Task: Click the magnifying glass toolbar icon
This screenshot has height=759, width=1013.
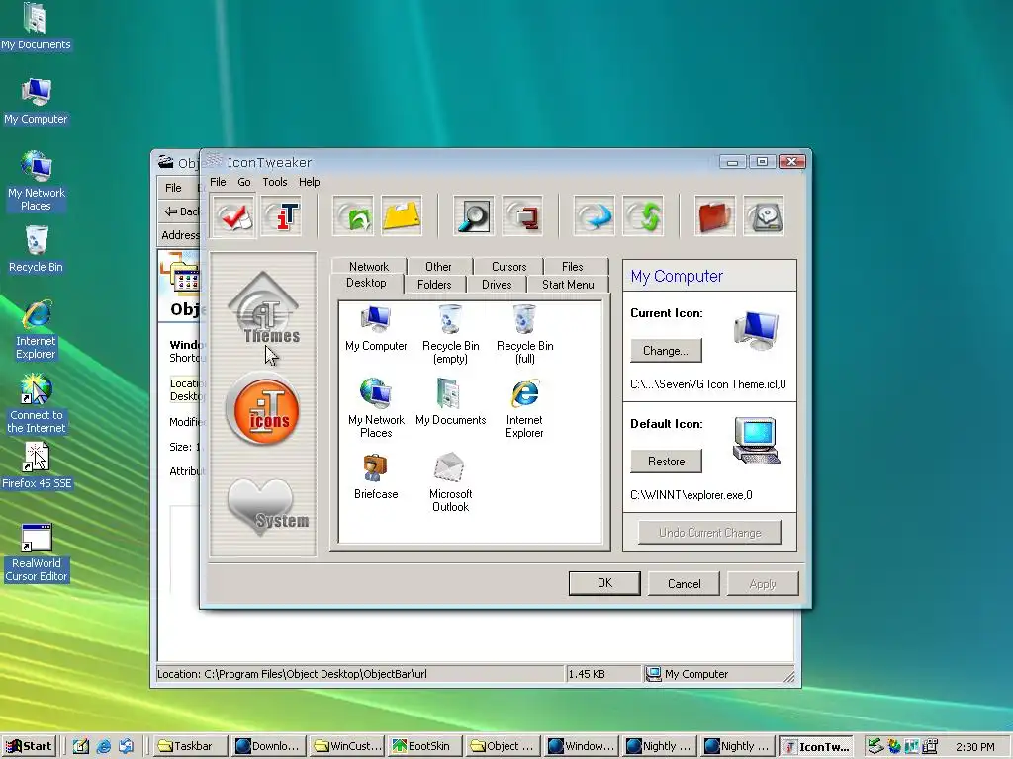Action: pyautogui.click(x=473, y=216)
